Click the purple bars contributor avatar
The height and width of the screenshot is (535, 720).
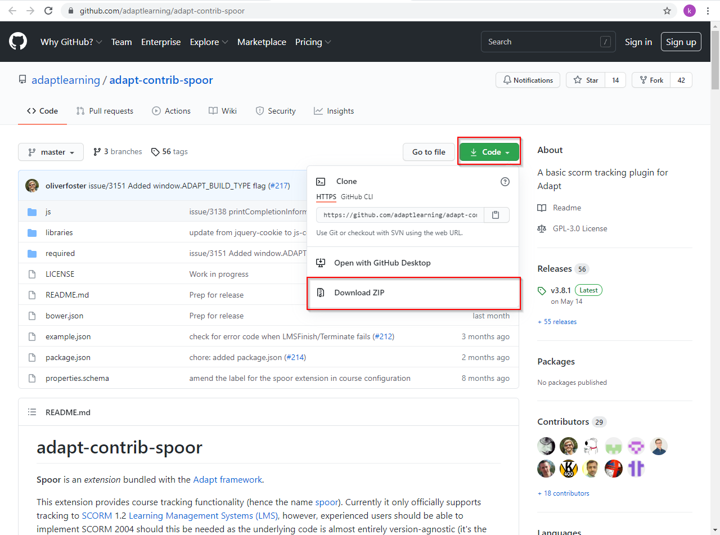coord(636,469)
